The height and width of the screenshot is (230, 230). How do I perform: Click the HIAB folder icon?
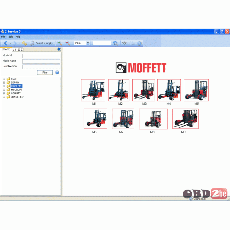click(8, 79)
